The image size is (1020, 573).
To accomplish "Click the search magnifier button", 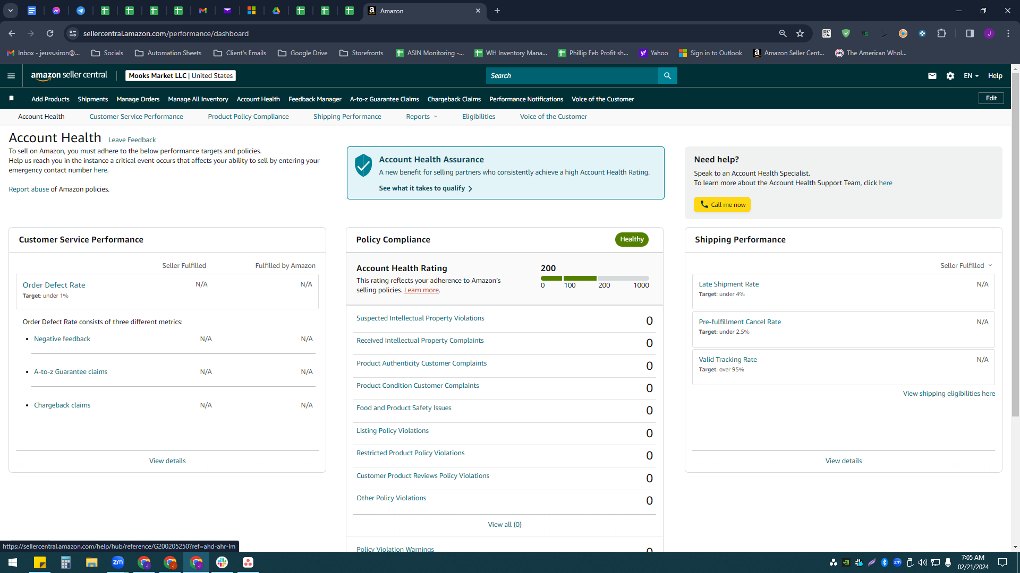I will (667, 76).
